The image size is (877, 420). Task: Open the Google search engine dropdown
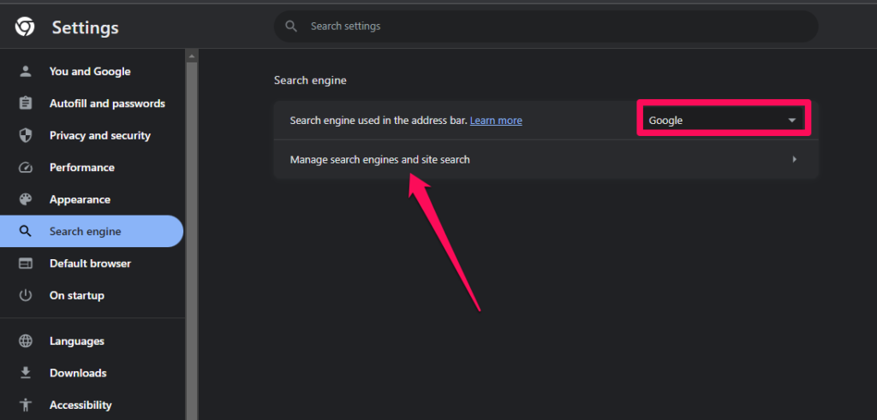click(723, 120)
